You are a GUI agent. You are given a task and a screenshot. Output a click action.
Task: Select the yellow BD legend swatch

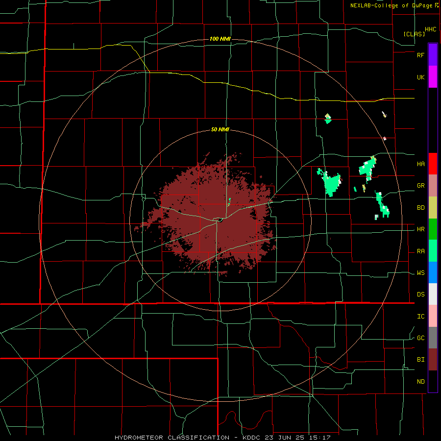point(433,208)
